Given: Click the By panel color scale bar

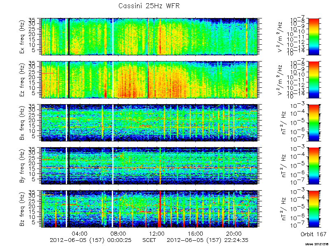Looking at the screenshot, I should pos(313,166).
